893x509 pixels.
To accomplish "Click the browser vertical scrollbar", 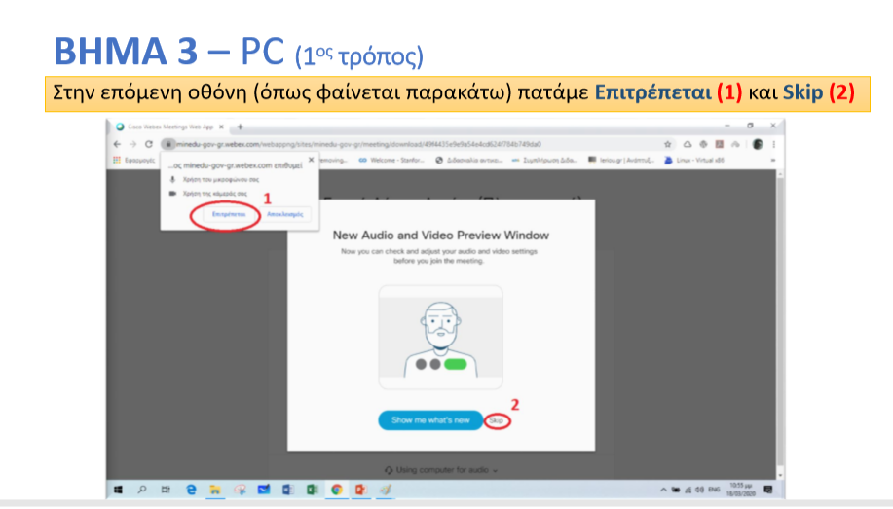I will tap(781, 324).
